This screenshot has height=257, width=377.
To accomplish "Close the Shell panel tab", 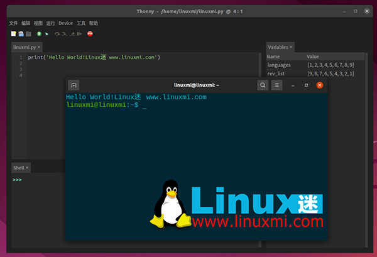I will tap(27, 168).
